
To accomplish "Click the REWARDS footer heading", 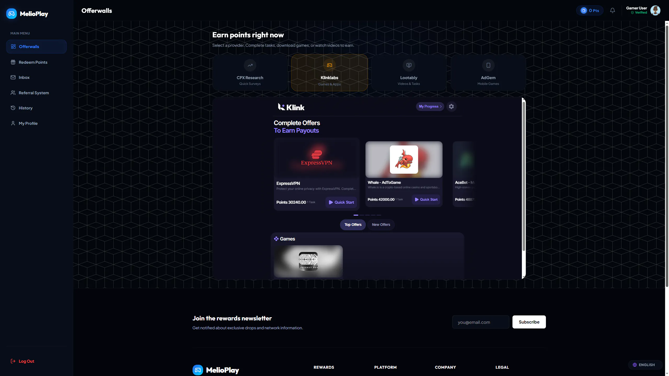I will pyautogui.click(x=324, y=367).
